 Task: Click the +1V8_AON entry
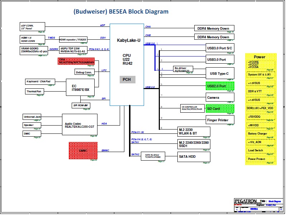(x=261, y=142)
